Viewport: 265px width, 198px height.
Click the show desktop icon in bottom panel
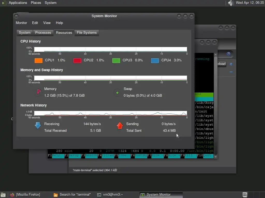coord(3,195)
